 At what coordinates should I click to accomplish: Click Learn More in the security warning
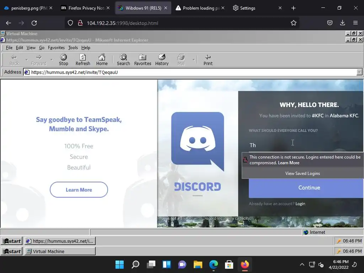coord(289,163)
